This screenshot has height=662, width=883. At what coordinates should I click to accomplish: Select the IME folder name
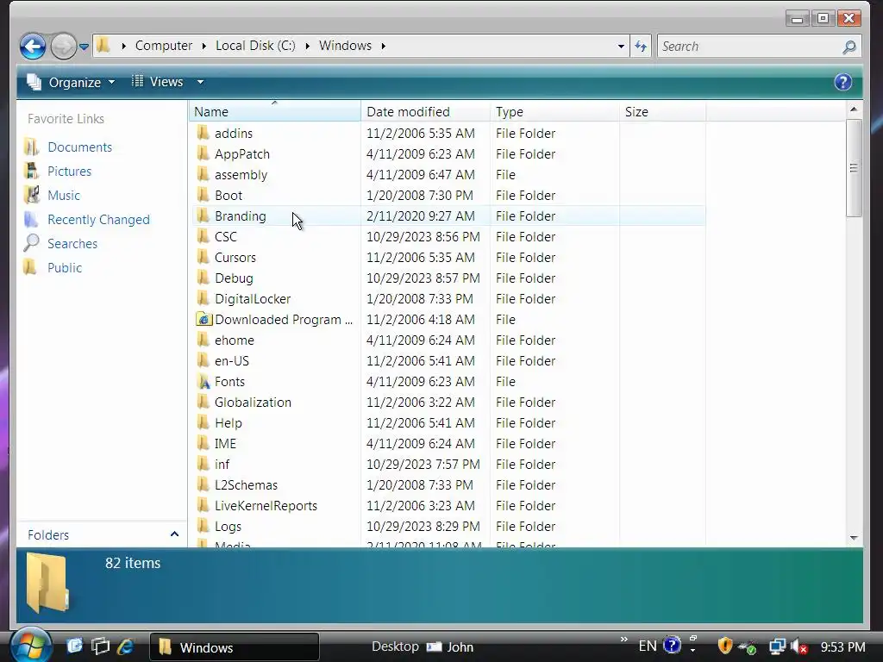[x=225, y=444]
